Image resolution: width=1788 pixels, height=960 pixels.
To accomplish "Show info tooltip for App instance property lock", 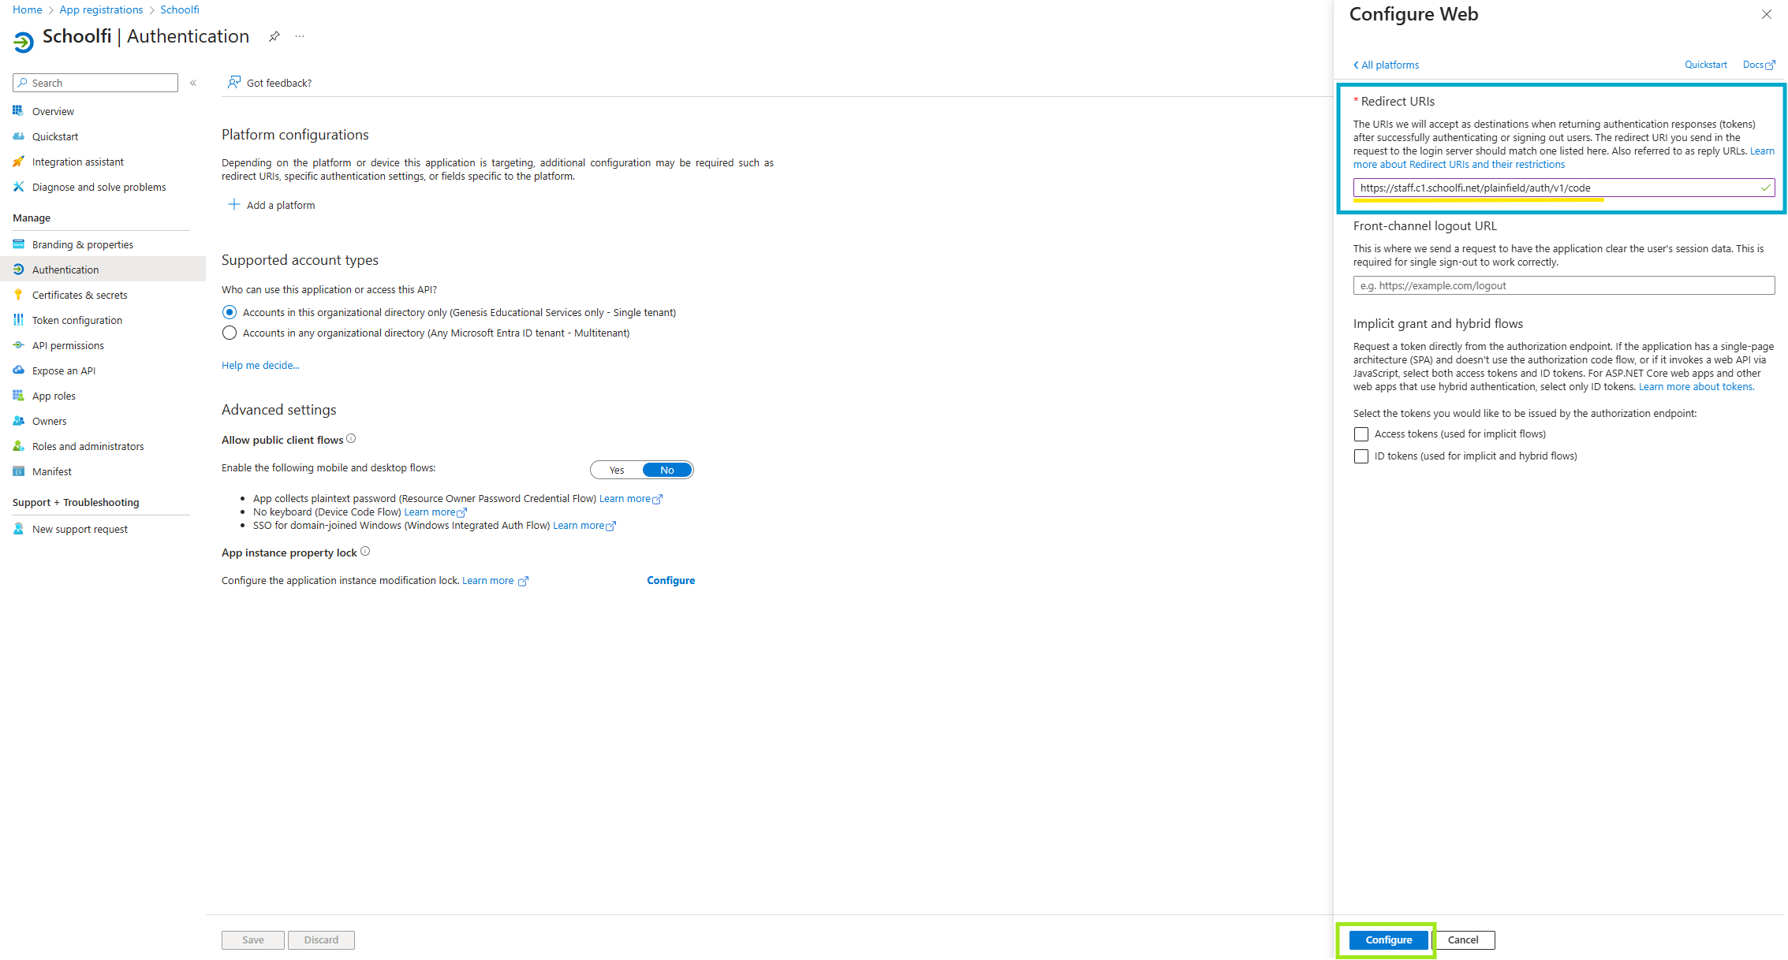I will [365, 552].
